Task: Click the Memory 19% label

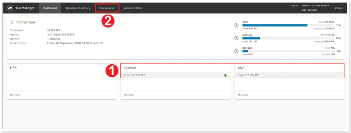Action: [338, 38]
